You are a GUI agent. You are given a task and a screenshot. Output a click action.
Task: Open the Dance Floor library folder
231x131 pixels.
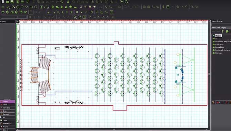(220, 47)
